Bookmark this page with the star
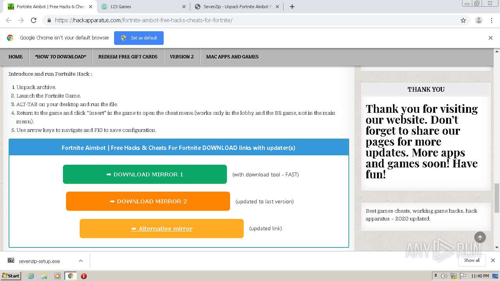500x281 pixels. tap(463, 20)
